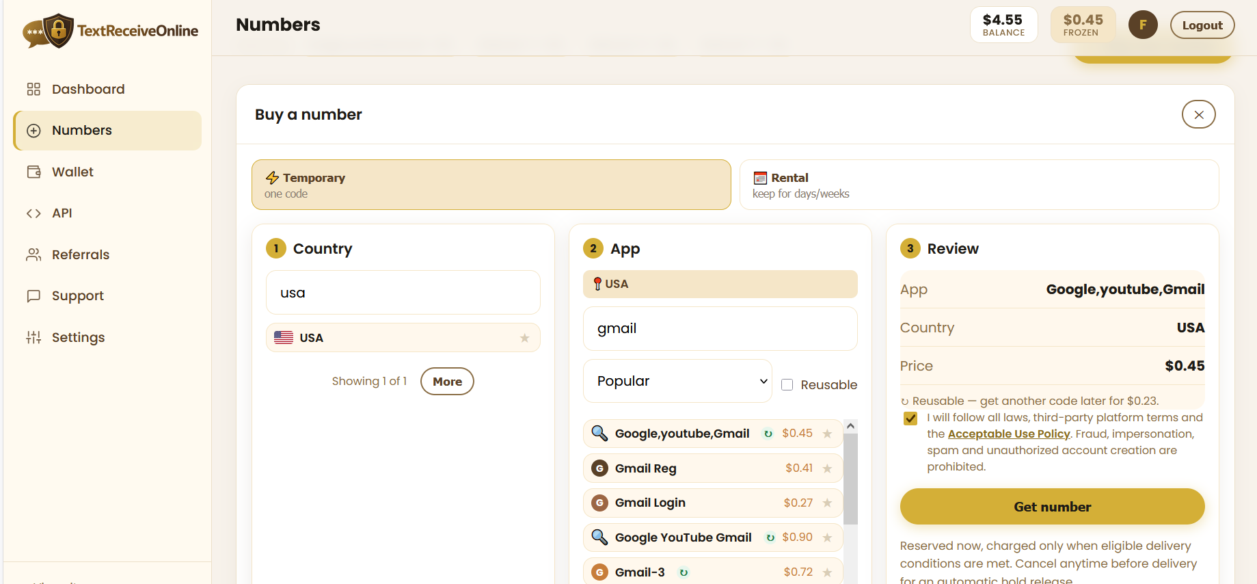Open the Popular sort dropdown
This screenshot has height=584, width=1257.
click(677, 381)
